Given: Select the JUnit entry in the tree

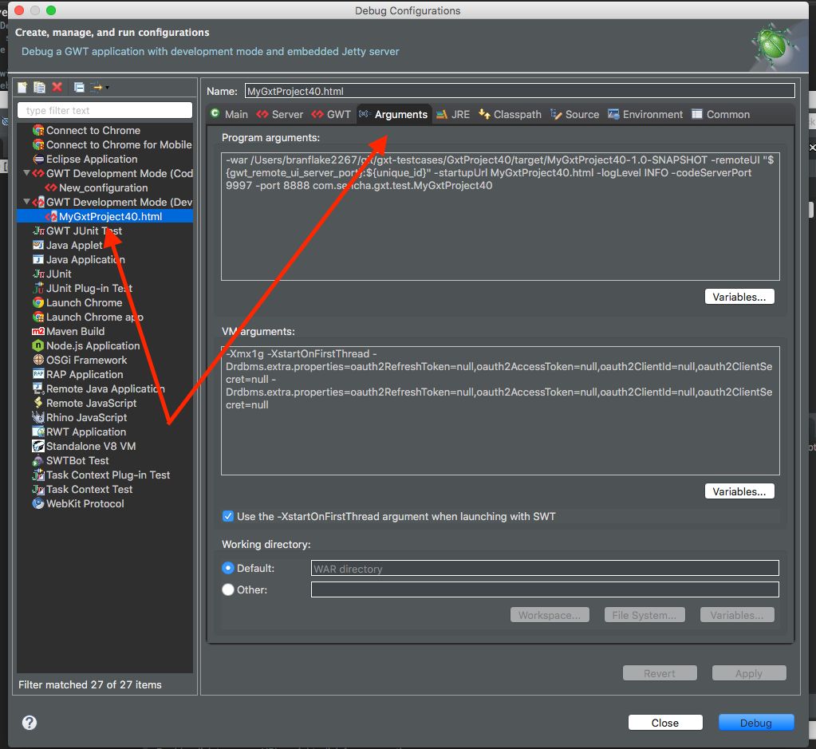Looking at the screenshot, I should click(59, 274).
